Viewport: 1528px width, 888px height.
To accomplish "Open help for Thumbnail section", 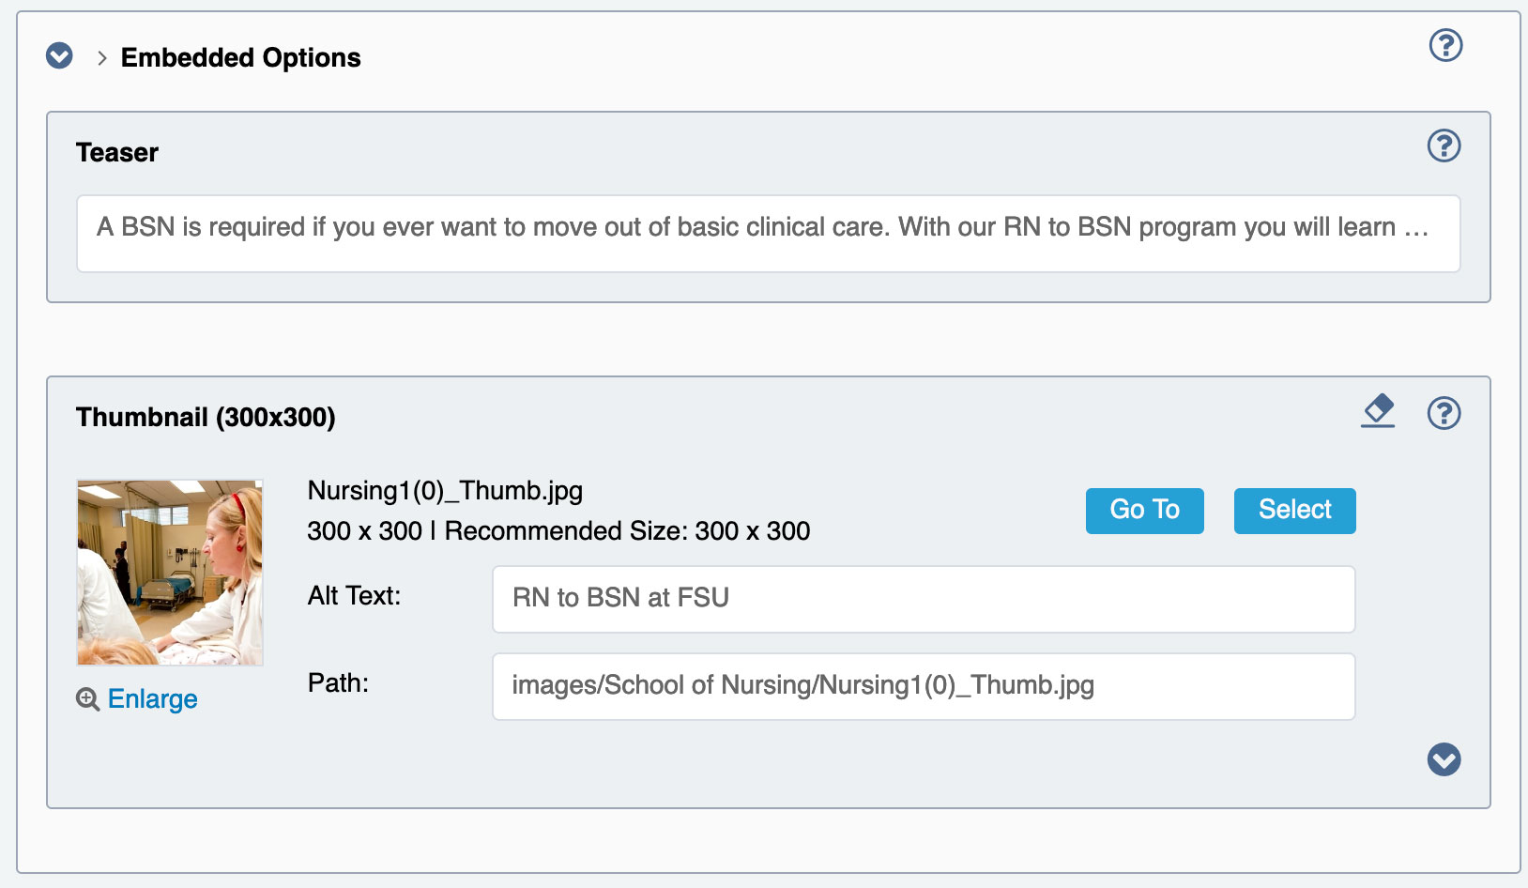I will coord(1444,413).
